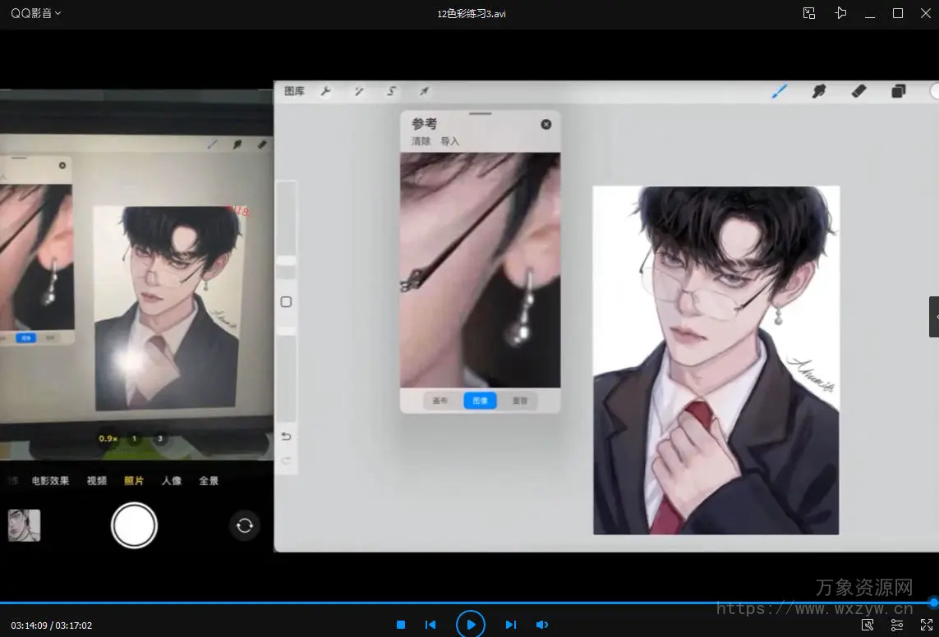Expand the side playlist panel handle
The height and width of the screenshot is (637, 939).
tap(934, 317)
